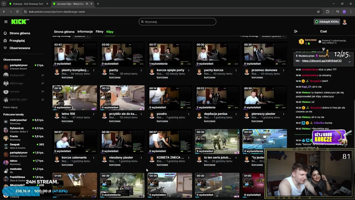This screenshot has width=355, height=200.
Task: Open parisplatynov in followed channels
Action: pyautogui.click(x=24, y=67)
